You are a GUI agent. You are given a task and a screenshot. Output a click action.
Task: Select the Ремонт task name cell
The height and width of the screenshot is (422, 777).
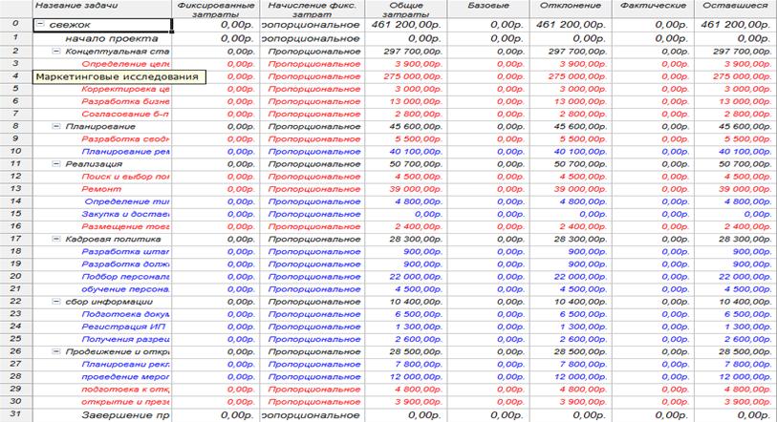tap(100, 188)
